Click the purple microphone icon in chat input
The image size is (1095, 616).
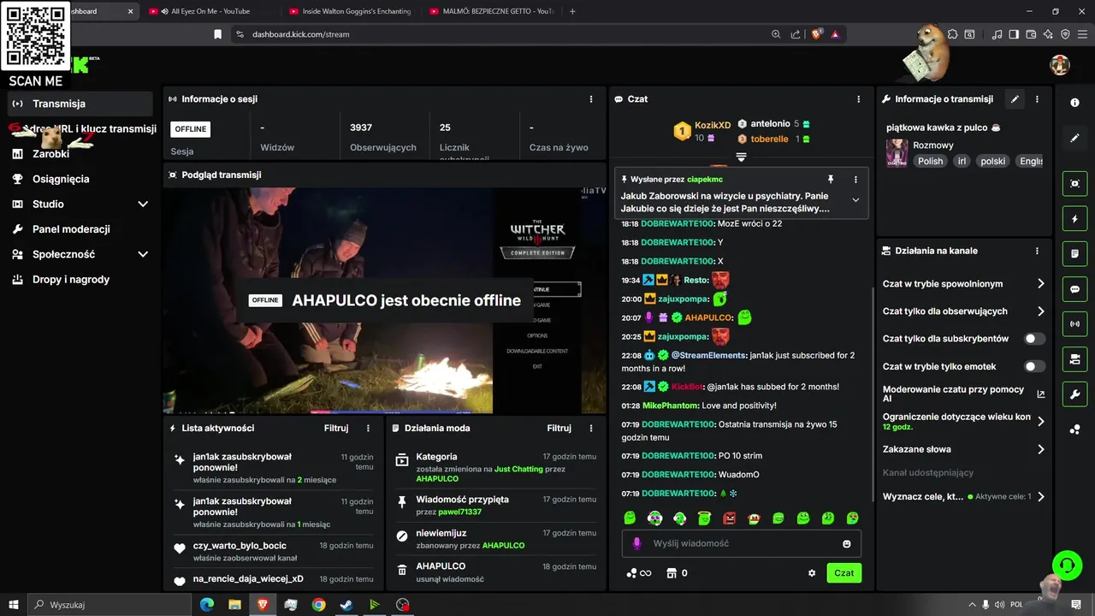point(636,543)
